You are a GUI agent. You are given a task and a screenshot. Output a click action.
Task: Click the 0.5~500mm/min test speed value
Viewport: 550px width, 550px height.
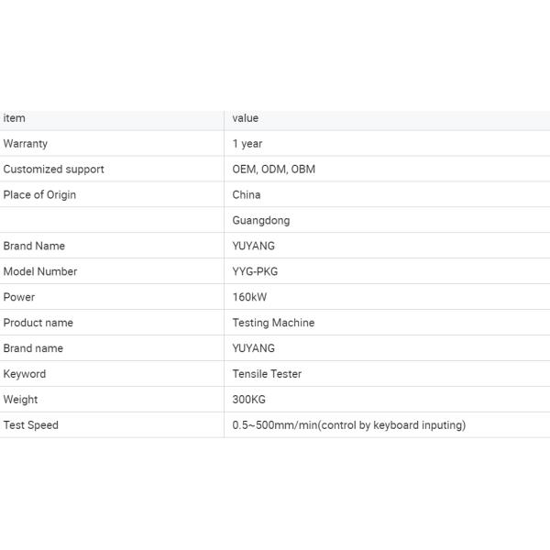pyautogui.click(x=348, y=425)
